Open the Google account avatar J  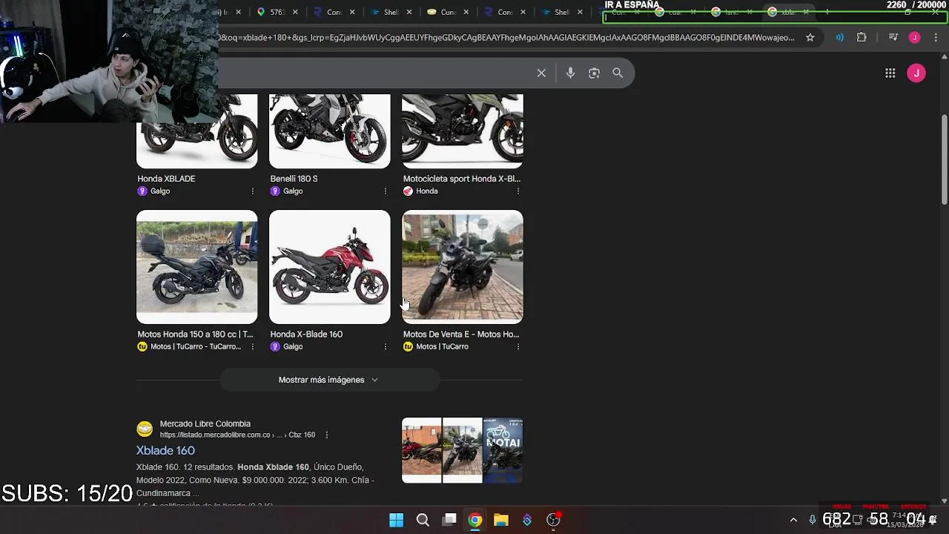(x=916, y=73)
